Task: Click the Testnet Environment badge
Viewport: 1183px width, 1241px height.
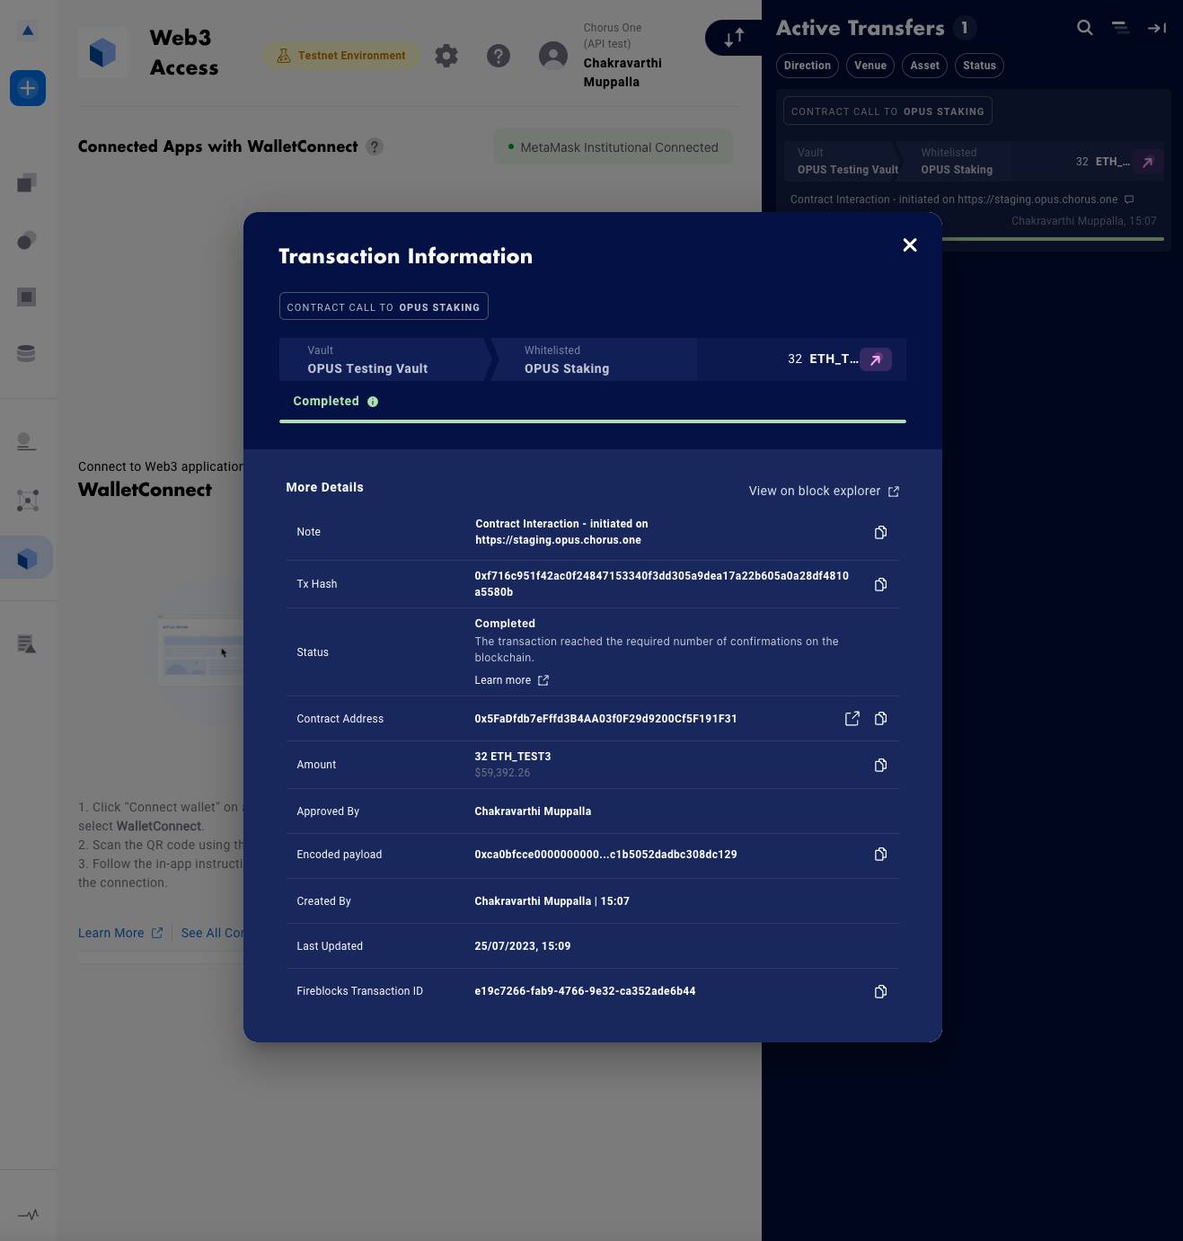Action: pyautogui.click(x=341, y=56)
